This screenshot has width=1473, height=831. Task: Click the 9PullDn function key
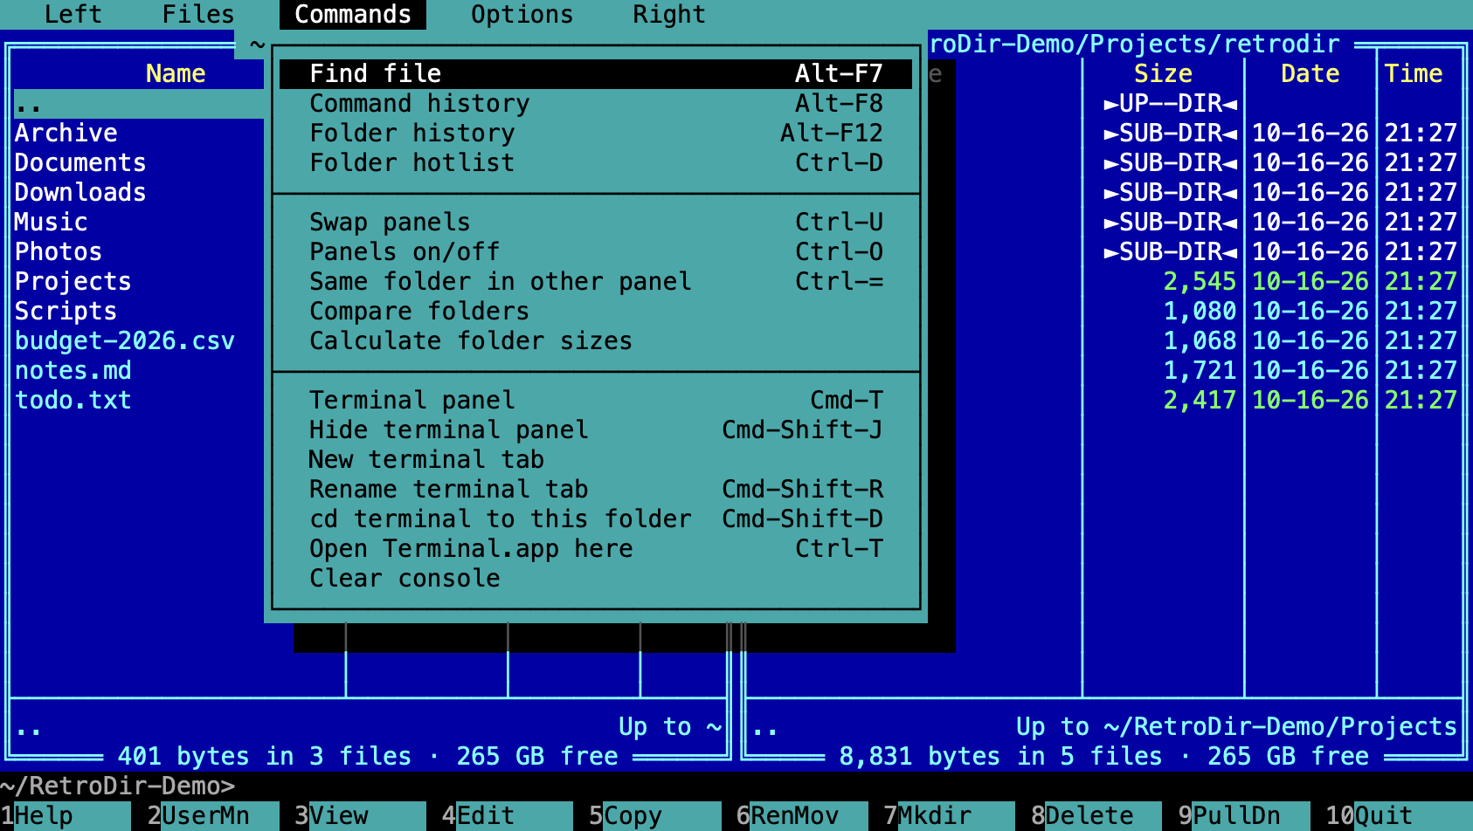(x=1244, y=815)
